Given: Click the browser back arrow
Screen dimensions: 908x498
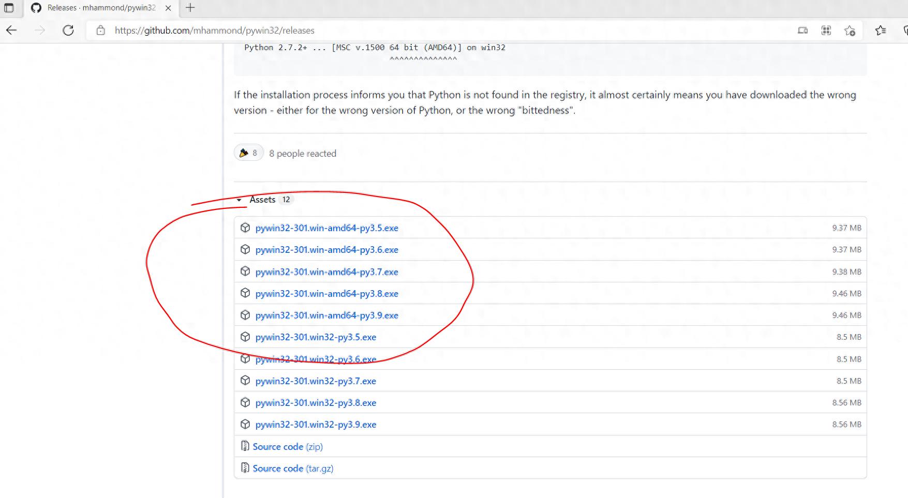Looking at the screenshot, I should [11, 31].
